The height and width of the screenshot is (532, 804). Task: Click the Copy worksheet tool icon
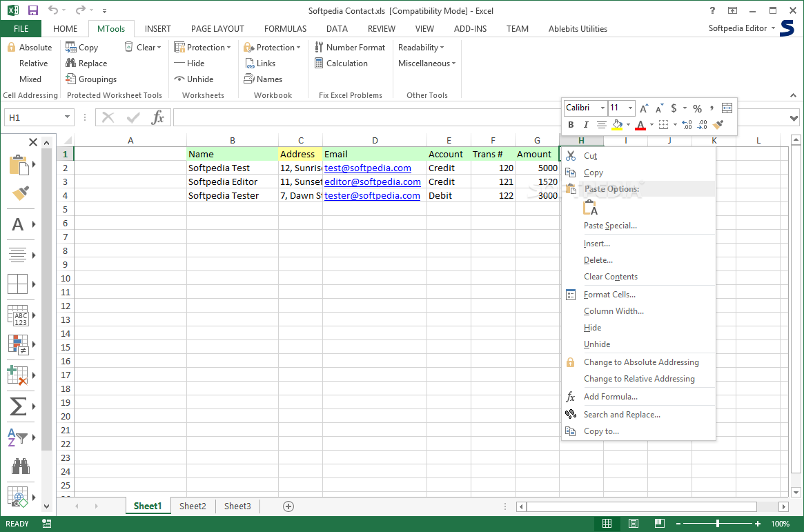(71, 47)
